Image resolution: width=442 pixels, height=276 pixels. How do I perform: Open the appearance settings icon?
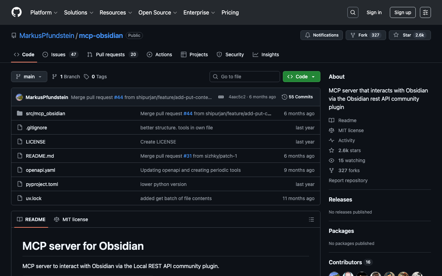pyautogui.click(x=425, y=12)
